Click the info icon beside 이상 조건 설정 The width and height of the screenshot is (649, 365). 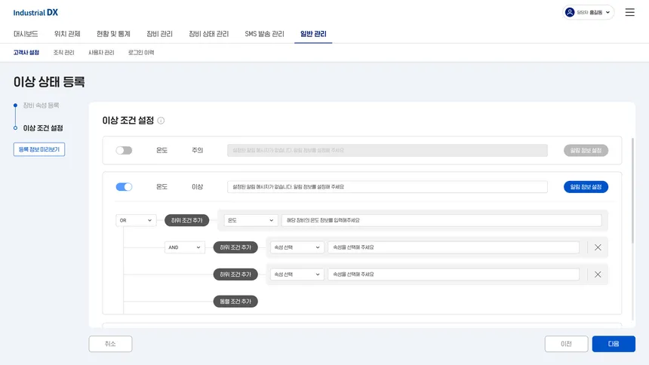point(161,121)
